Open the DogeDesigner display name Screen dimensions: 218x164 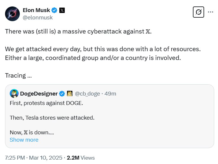39,94
